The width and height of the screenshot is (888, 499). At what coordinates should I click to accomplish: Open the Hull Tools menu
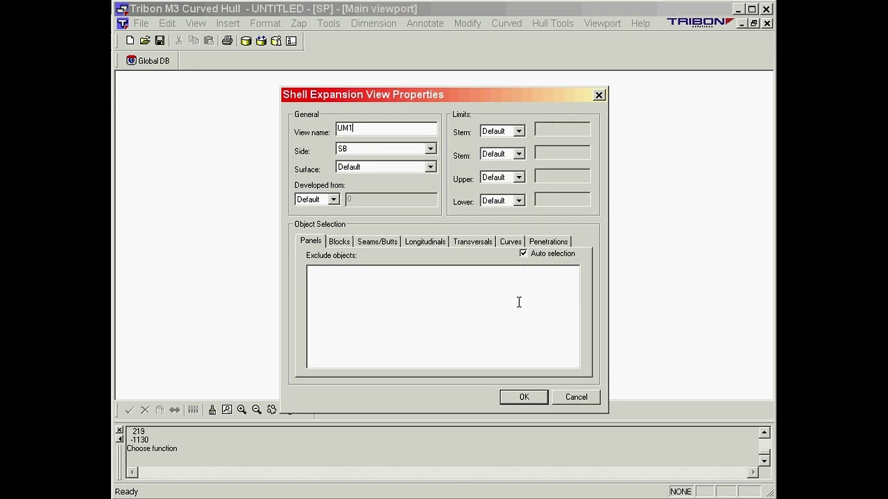click(x=553, y=24)
